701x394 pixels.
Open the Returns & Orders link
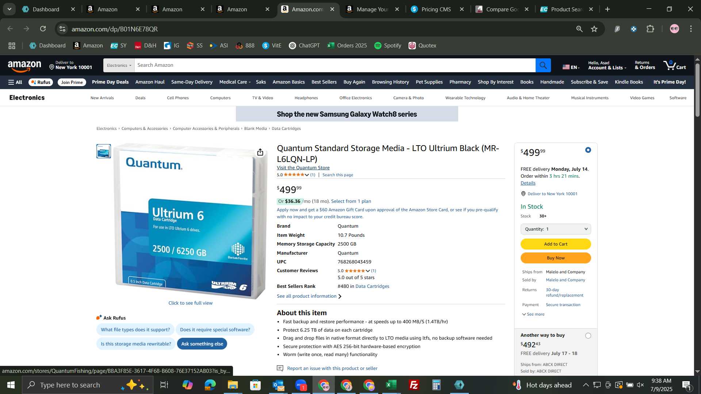[644, 65]
